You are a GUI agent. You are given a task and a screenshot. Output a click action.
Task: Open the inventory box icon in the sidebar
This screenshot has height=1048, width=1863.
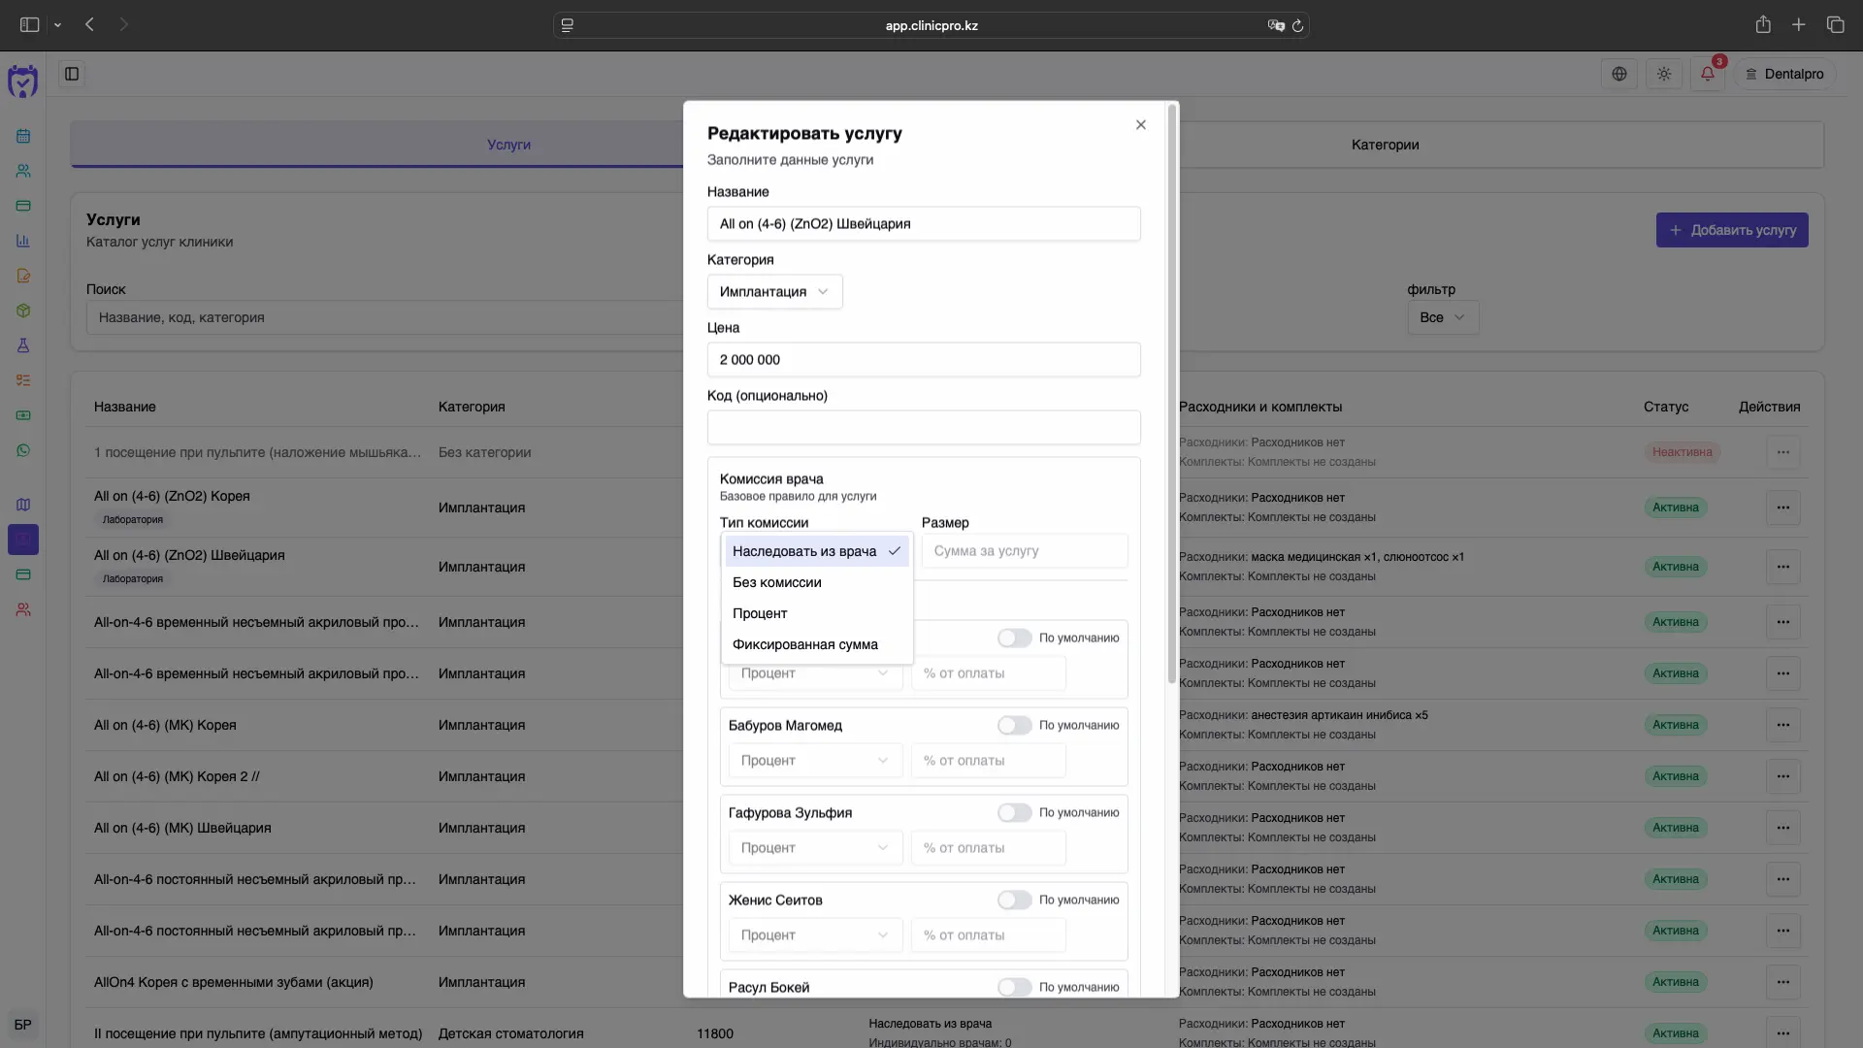tap(23, 311)
